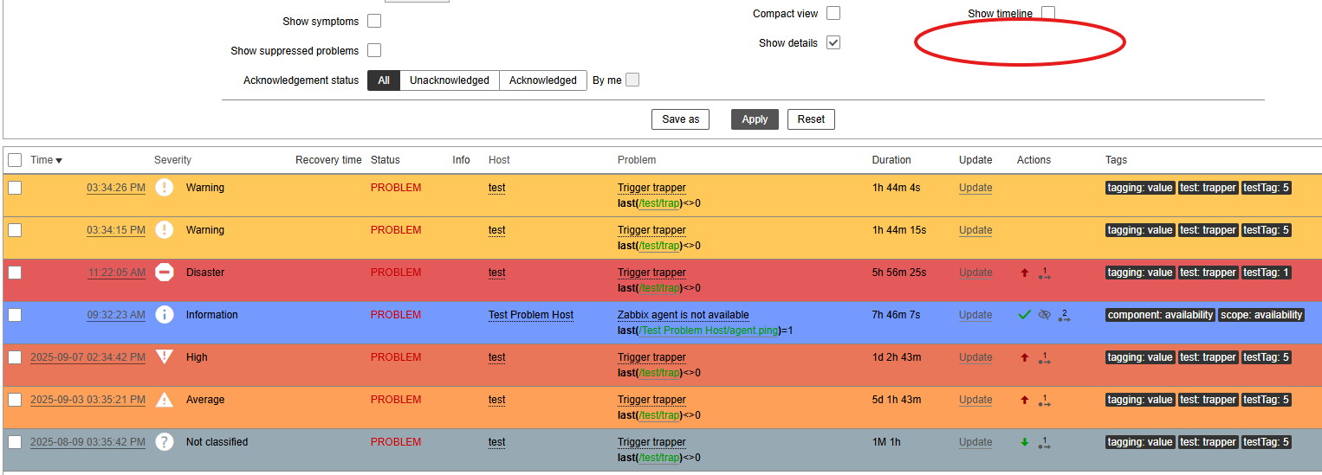Open host menu for Test Problem Host
The image size is (1322, 475).
click(x=530, y=315)
